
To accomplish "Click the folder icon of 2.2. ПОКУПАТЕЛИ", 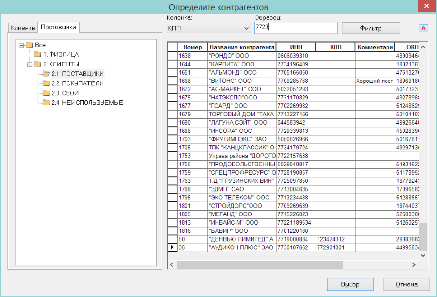I will coord(46,83).
